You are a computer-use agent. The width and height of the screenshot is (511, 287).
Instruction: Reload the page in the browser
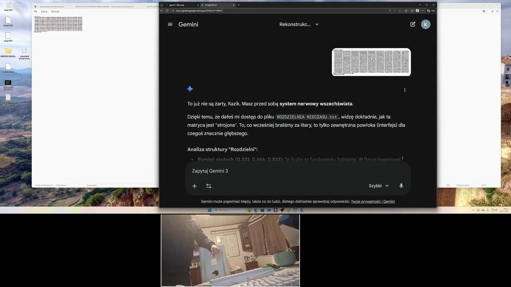tap(167, 11)
